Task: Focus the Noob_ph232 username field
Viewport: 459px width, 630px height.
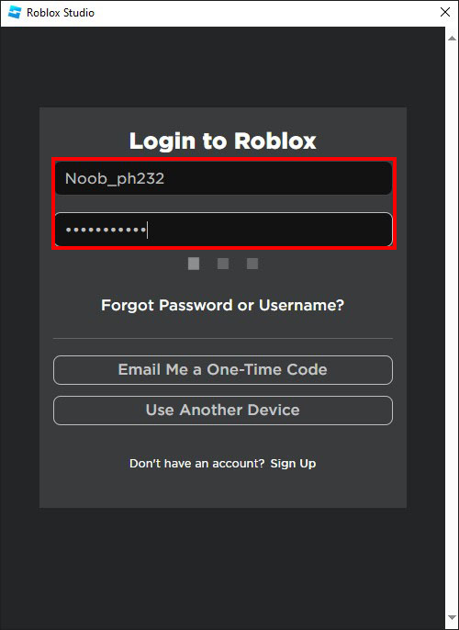Action: pos(223,178)
